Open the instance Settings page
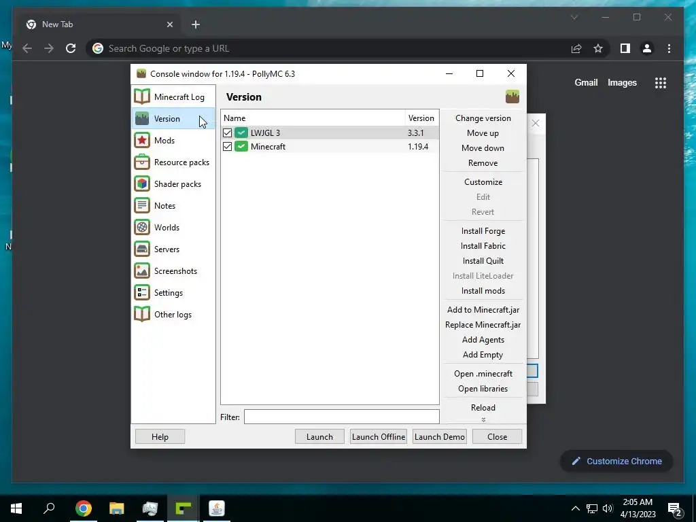The height and width of the screenshot is (522, 696). tap(173, 292)
